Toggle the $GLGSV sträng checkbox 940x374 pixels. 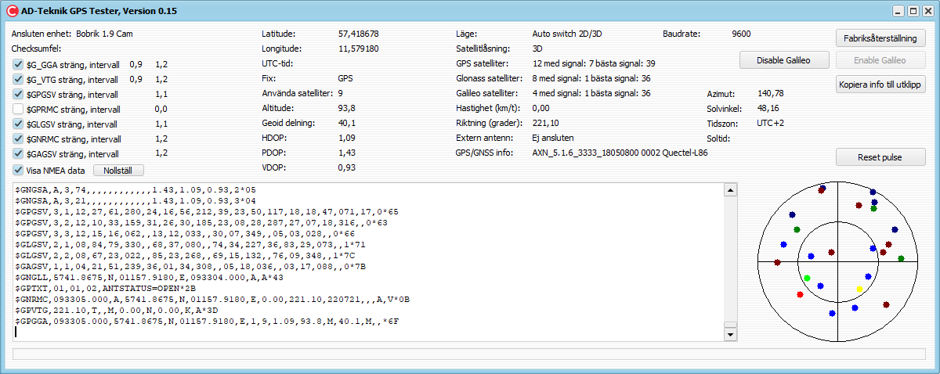(19, 124)
